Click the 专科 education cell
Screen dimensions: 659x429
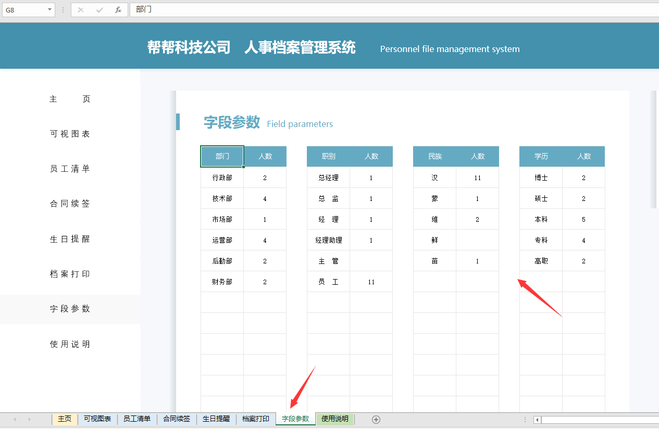pyautogui.click(x=541, y=240)
